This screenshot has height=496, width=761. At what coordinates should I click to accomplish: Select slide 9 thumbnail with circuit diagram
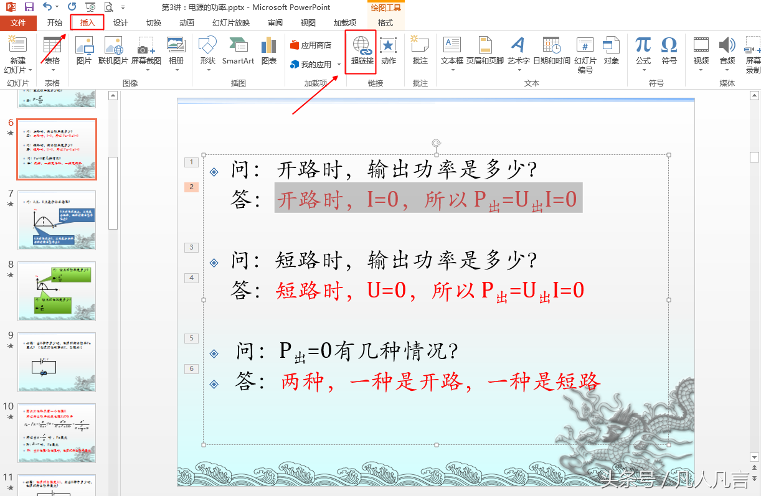click(x=57, y=362)
